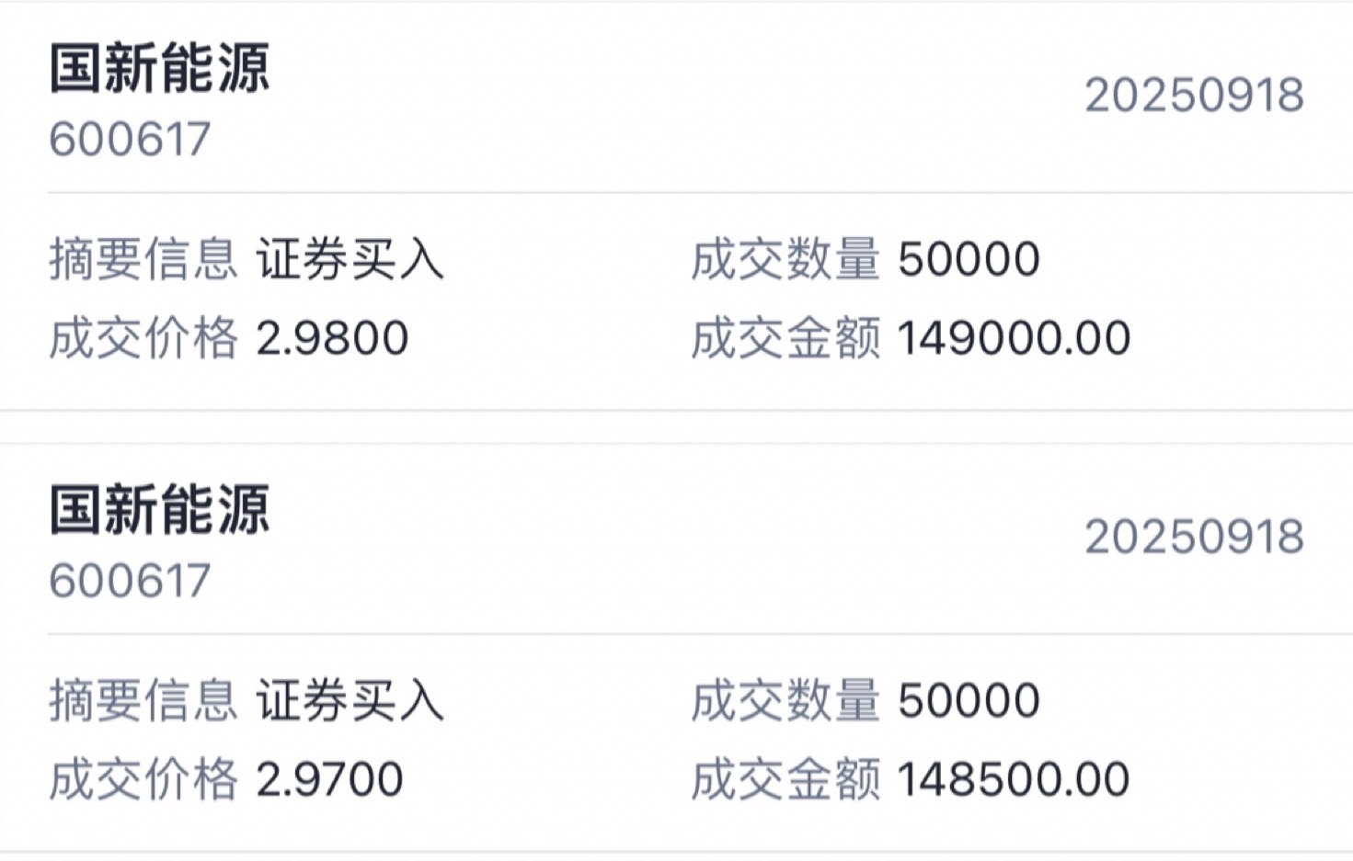The image size is (1353, 861).
Task: Click the price value 2.9700
Action: [329, 779]
